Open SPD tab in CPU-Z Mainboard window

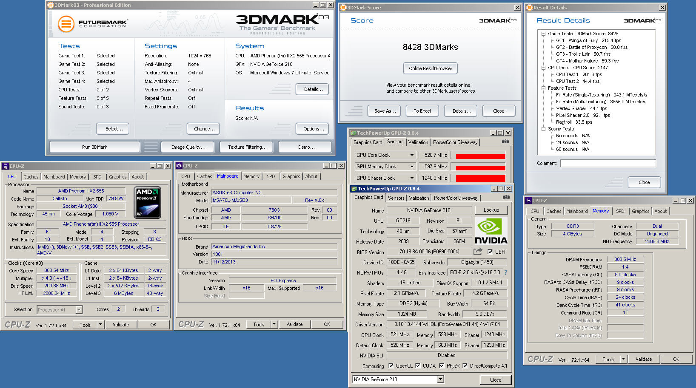[x=271, y=176]
